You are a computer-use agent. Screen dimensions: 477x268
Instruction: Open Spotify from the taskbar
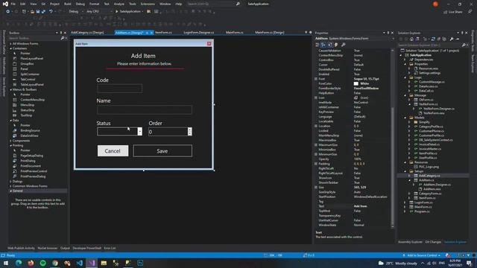(x=43, y=263)
